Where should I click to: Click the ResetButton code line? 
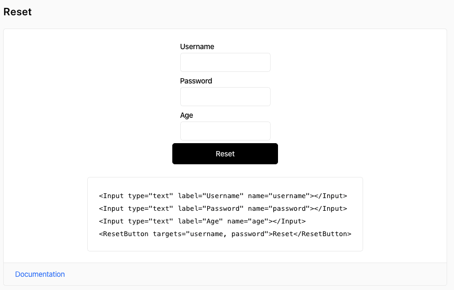pos(225,234)
